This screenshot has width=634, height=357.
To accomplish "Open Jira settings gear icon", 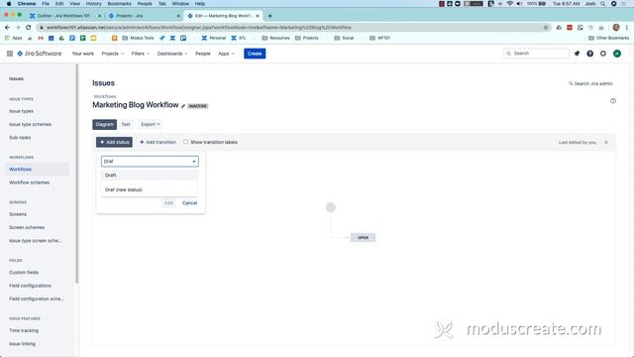I will click(603, 54).
